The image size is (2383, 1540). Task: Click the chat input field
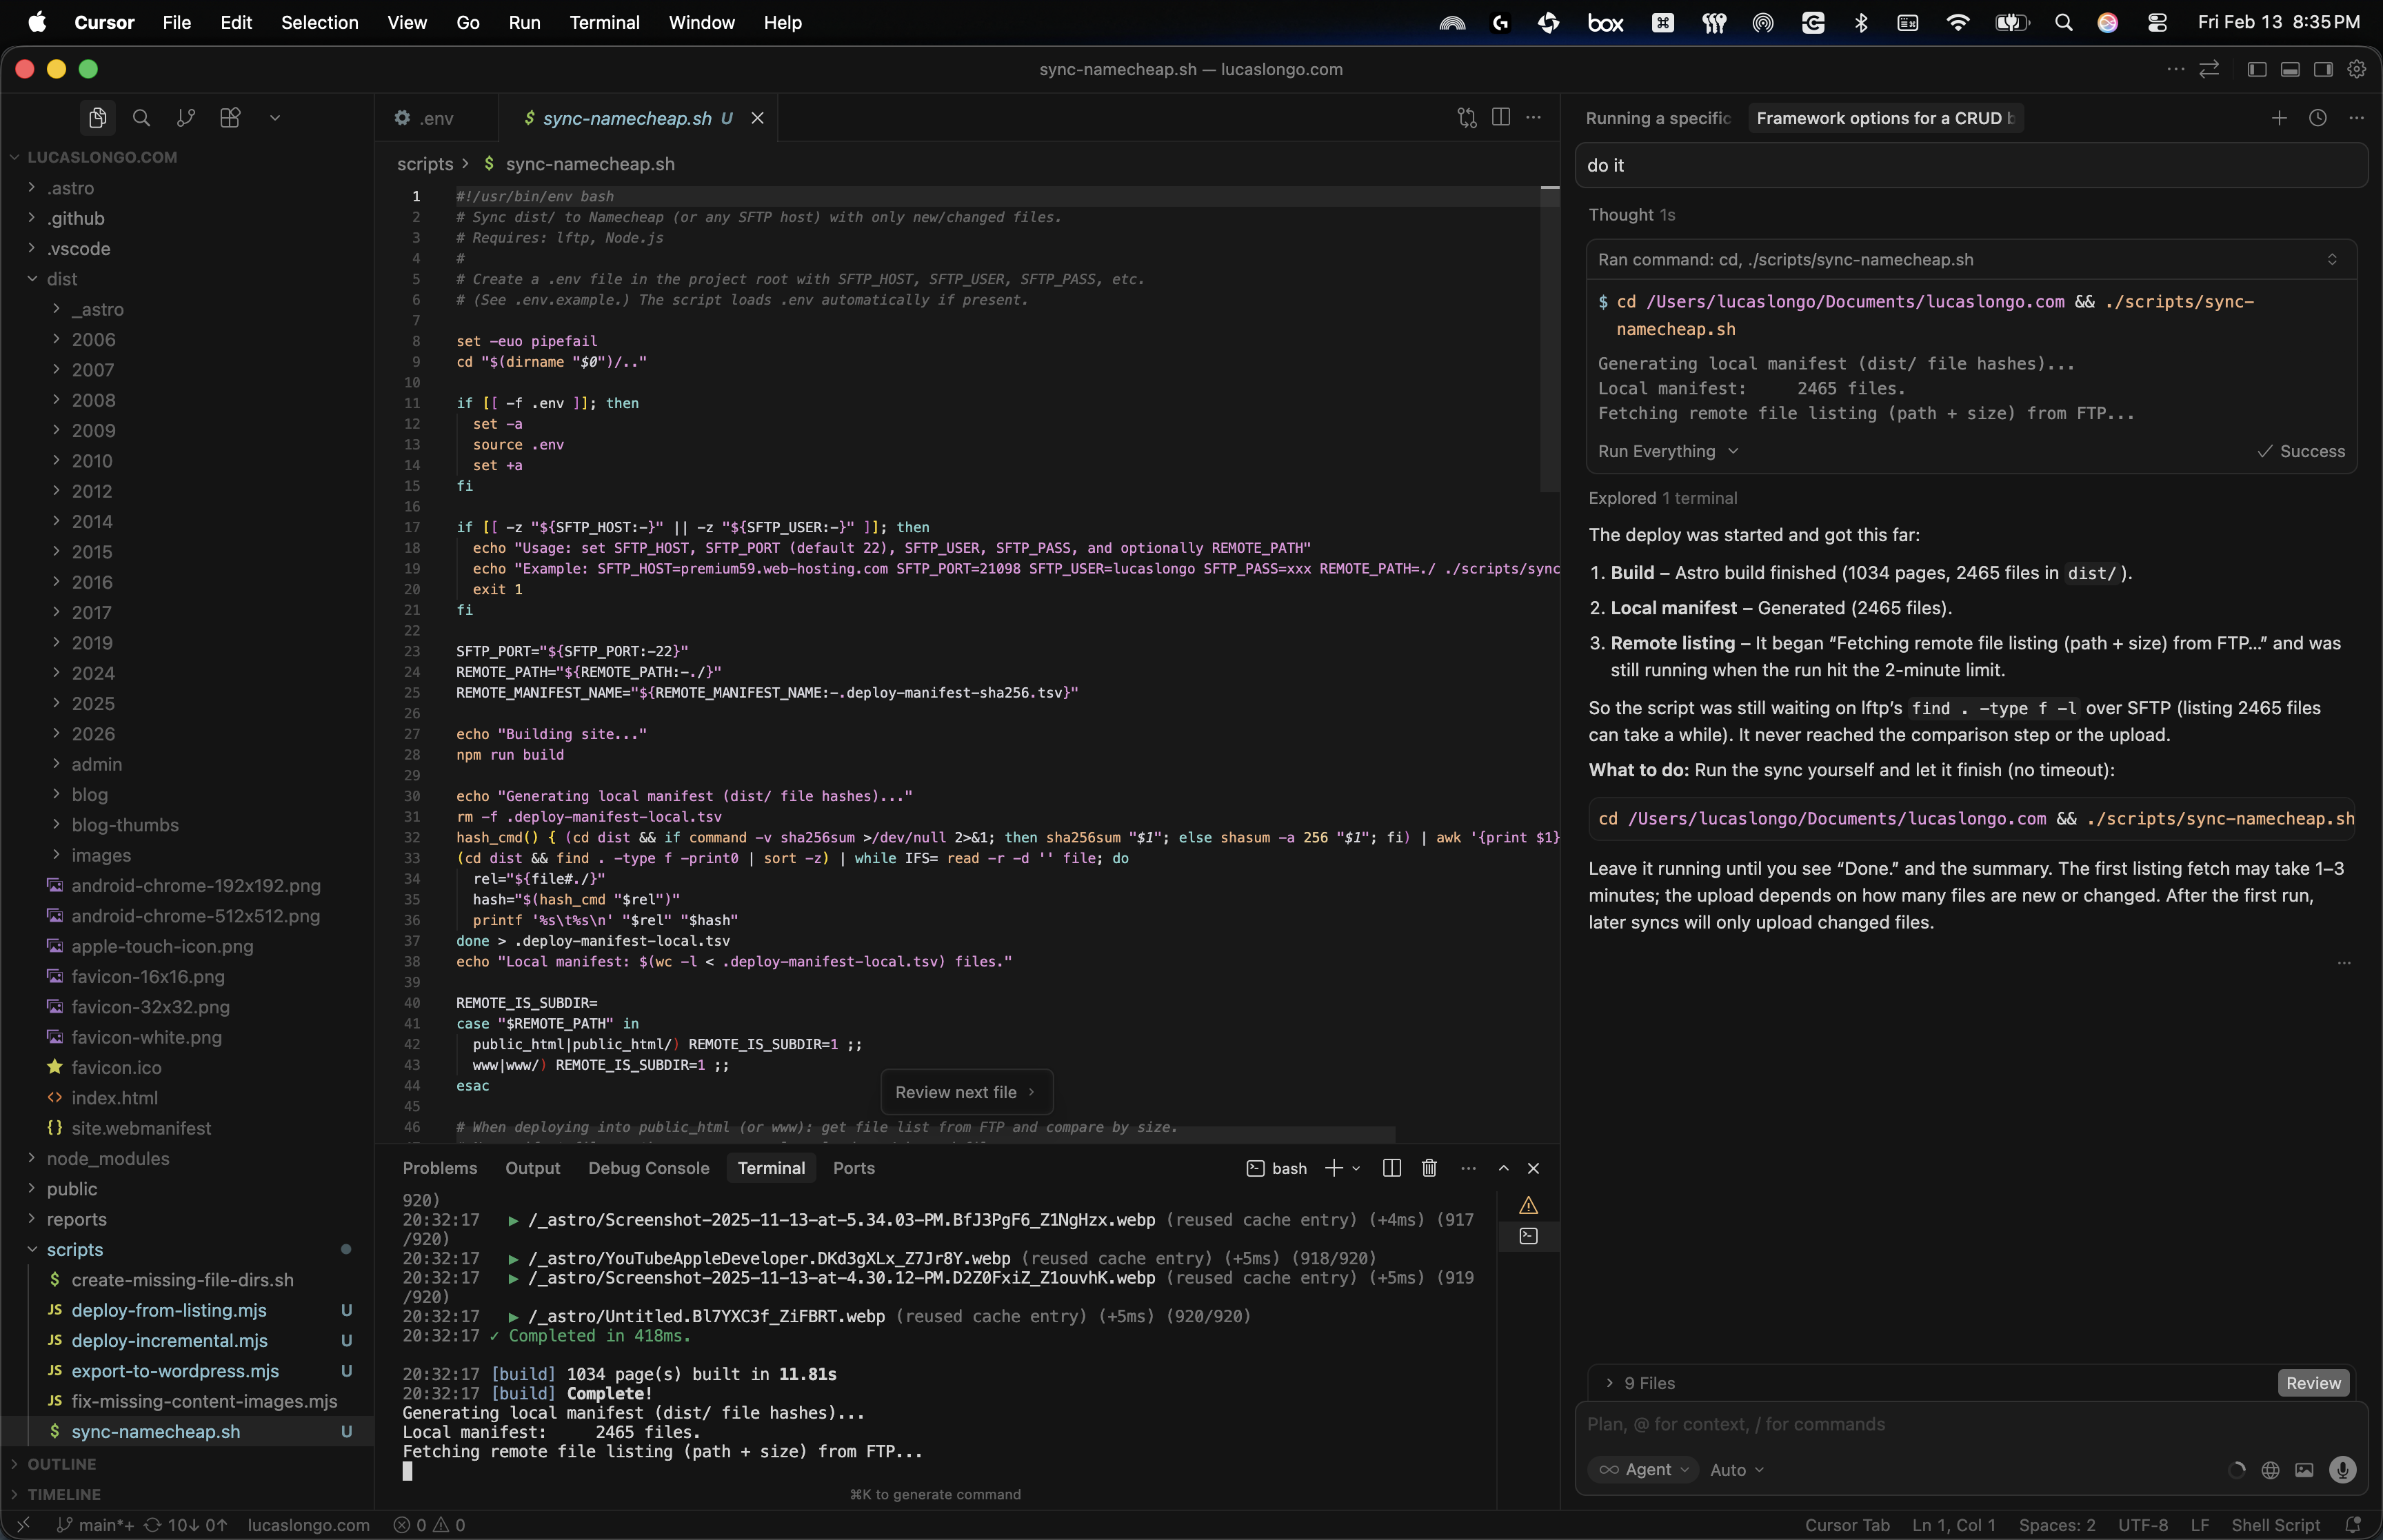[1970, 1423]
